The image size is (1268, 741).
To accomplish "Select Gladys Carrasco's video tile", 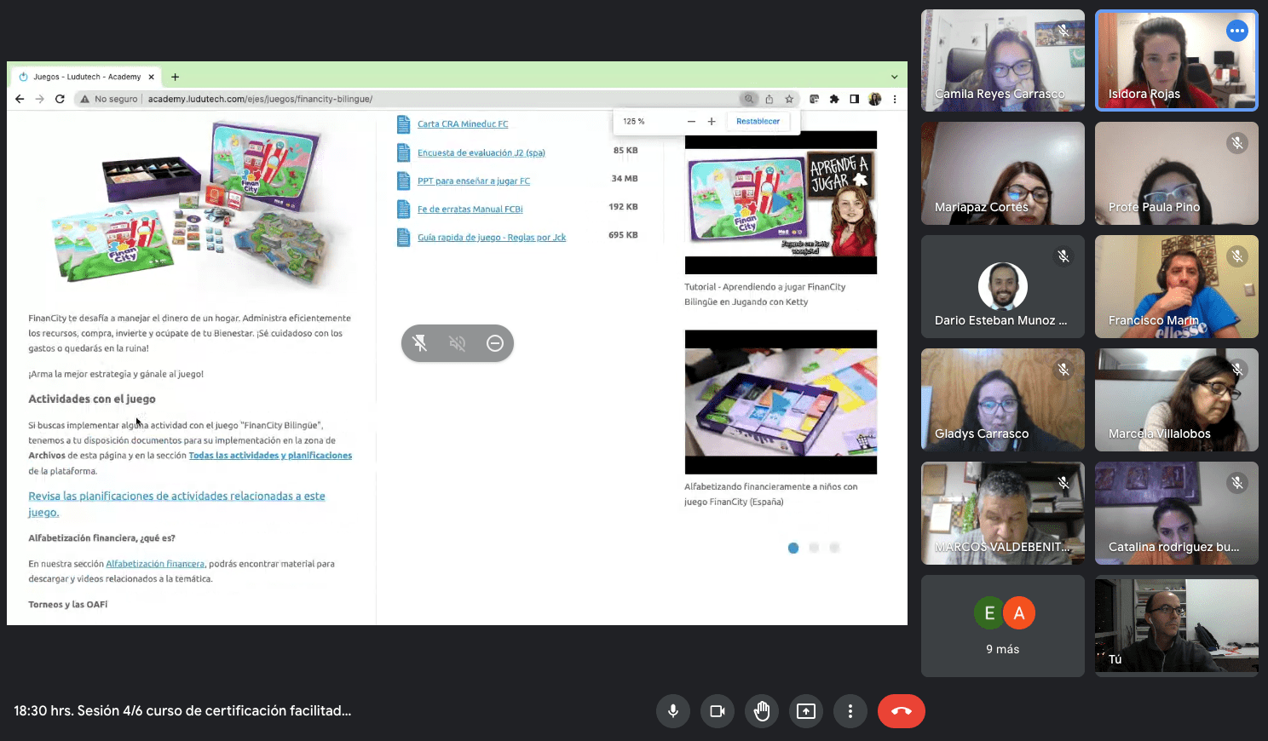I will click(x=1003, y=400).
